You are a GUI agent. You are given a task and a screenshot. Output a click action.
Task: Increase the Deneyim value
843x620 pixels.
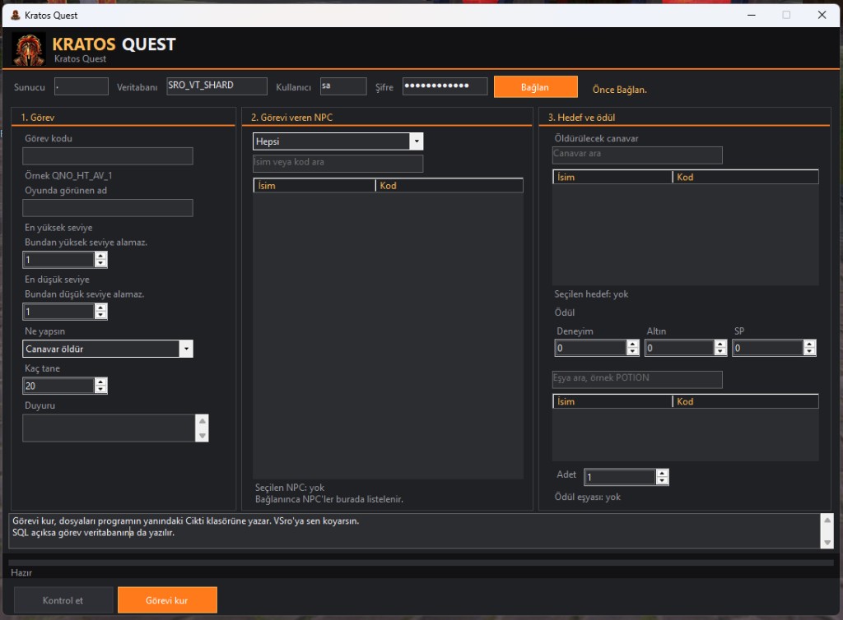(x=633, y=344)
